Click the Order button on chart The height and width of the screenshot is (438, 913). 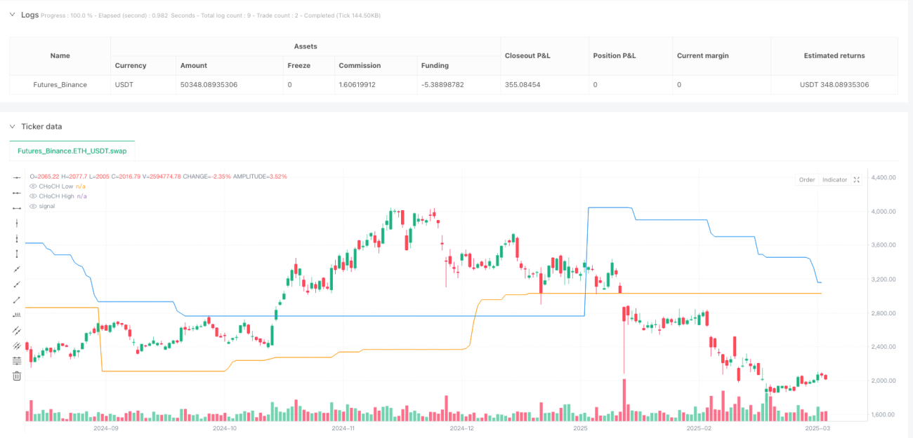[x=807, y=180]
